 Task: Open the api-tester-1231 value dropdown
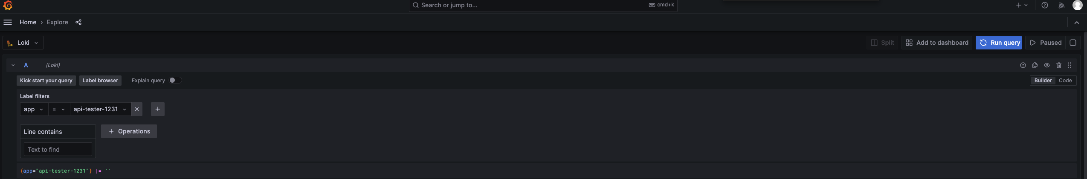click(x=100, y=109)
